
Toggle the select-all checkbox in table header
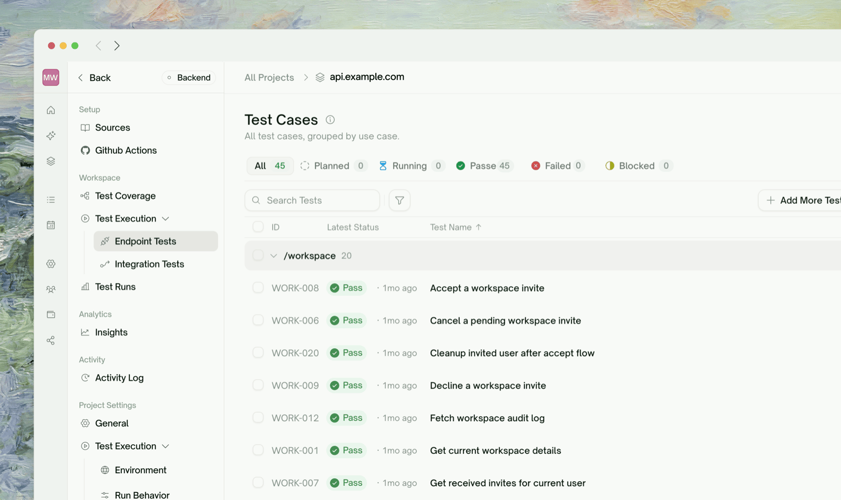(x=258, y=227)
